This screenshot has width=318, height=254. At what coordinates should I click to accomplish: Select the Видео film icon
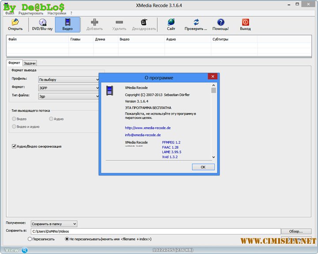pos(68,22)
